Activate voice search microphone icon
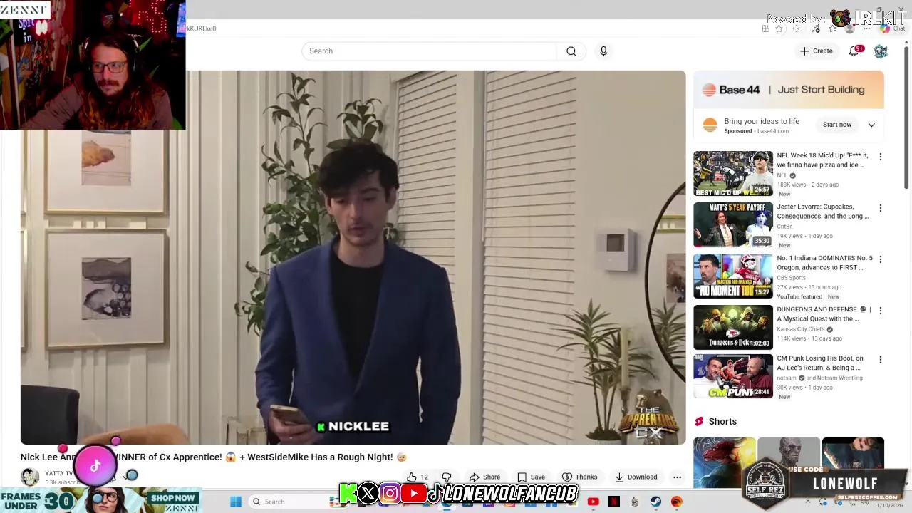This screenshot has height=513, width=912. (603, 51)
